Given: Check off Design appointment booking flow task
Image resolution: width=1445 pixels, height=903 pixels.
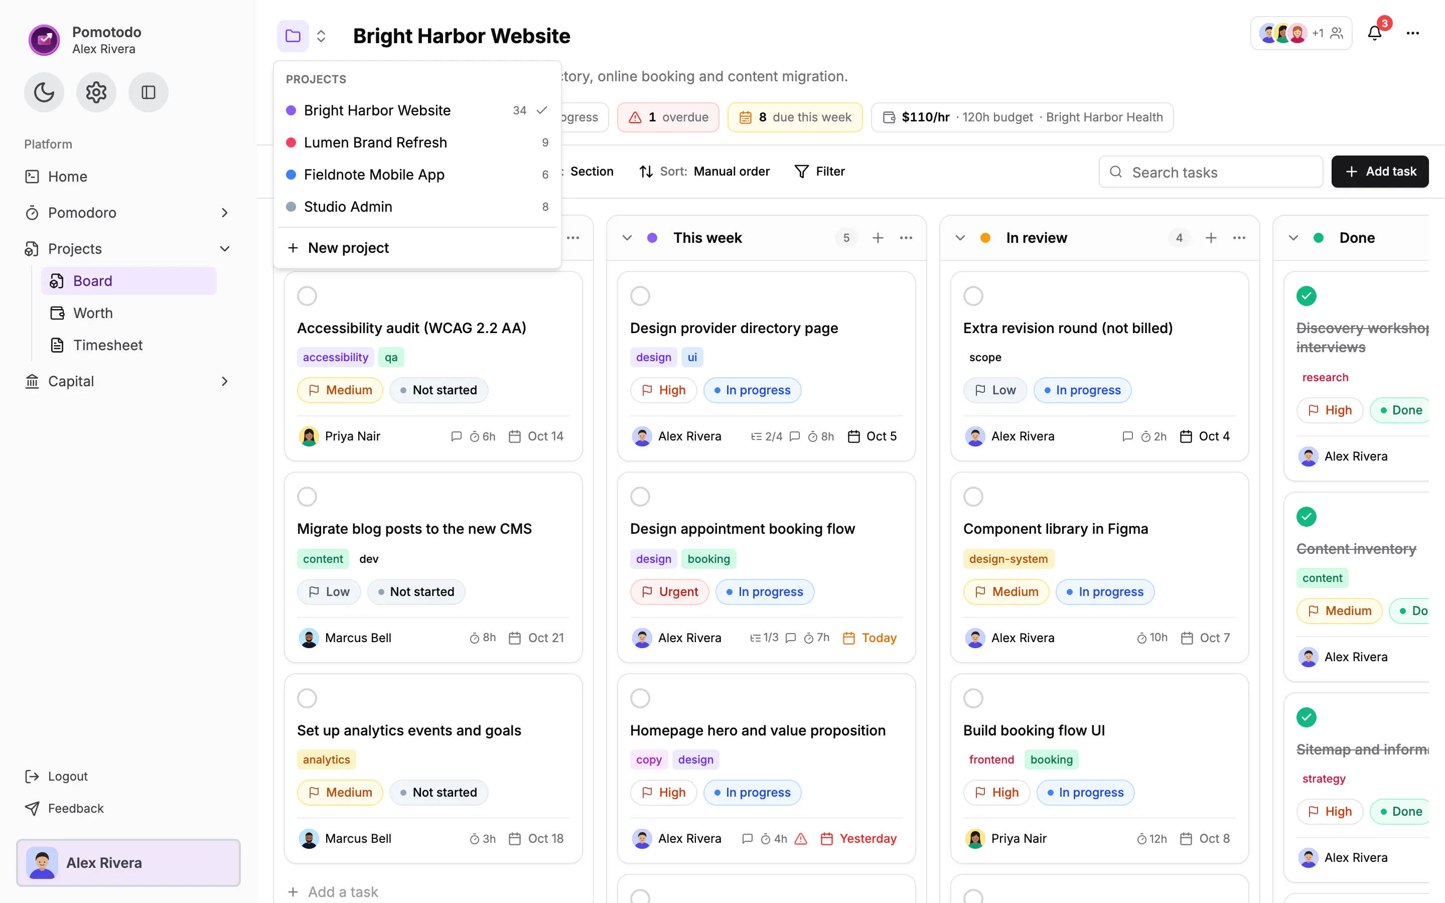Looking at the screenshot, I should (640, 496).
